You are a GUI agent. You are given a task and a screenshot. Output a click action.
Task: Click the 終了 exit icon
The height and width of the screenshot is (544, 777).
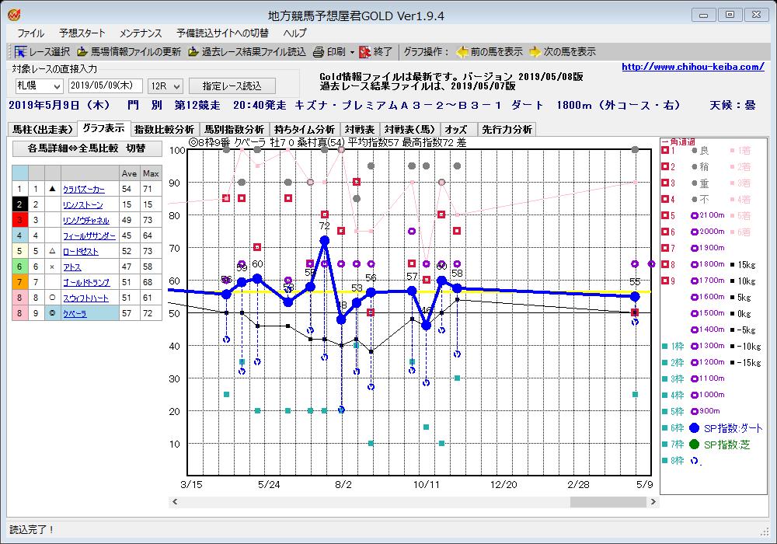coord(364,51)
